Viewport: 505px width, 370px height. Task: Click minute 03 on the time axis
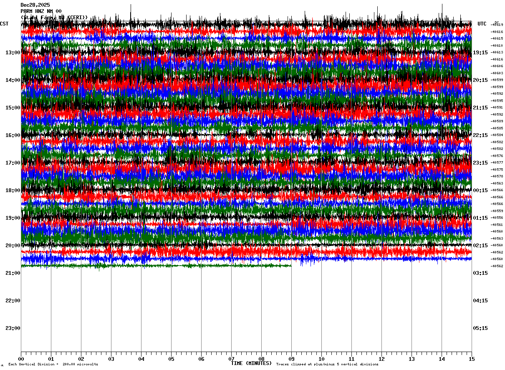pyautogui.click(x=111, y=359)
